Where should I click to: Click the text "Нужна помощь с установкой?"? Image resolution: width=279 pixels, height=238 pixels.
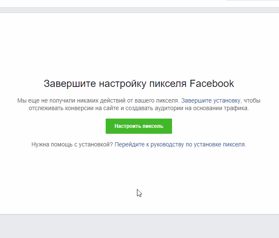click(x=72, y=145)
